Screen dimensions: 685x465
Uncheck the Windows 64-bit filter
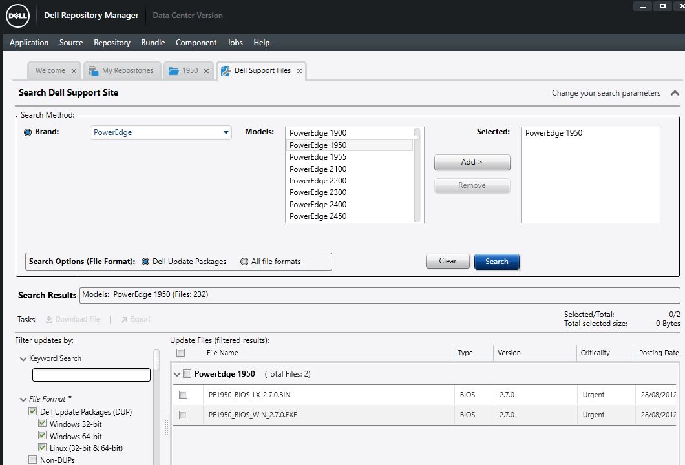pos(43,435)
